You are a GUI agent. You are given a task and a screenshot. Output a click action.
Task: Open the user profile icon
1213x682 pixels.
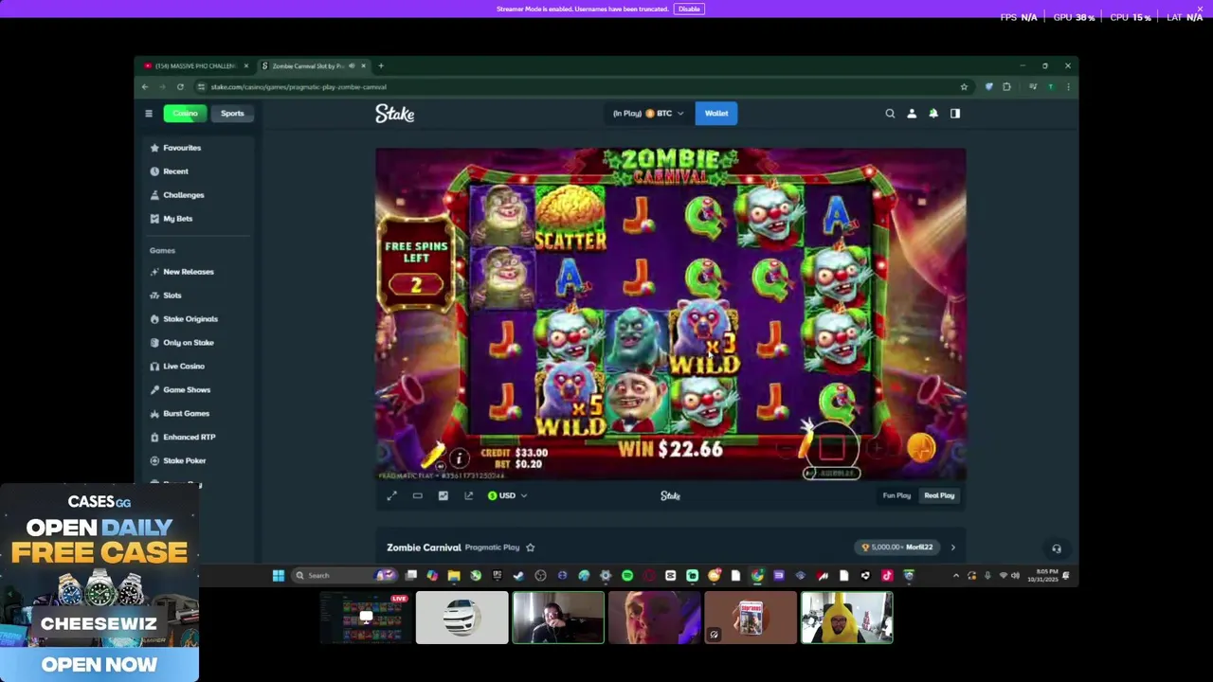[912, 114]
